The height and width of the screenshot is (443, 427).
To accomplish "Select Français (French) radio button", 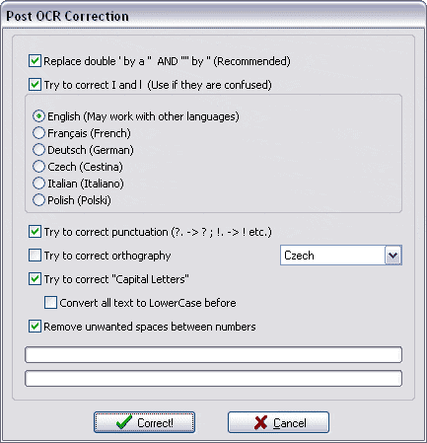I will tap(38, 133).
